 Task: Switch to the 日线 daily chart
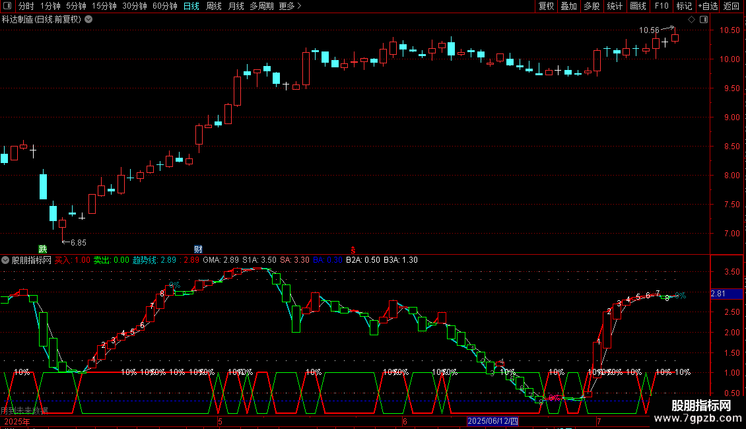tap(191, 6)
